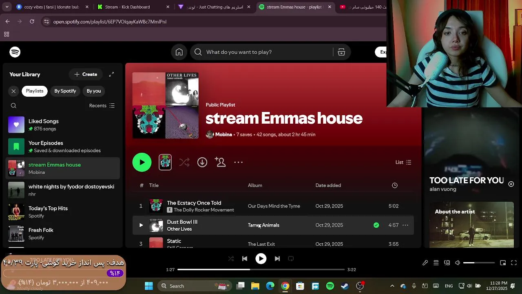Viewport: 522px width, 294px height.
Task: Add TOO LATE FOR YOU to Liked Songs
Action: pos(511,184)
